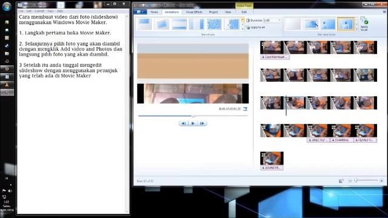Click the volume speaker tray icon
388x218 pixels.
tap(10, 191)
